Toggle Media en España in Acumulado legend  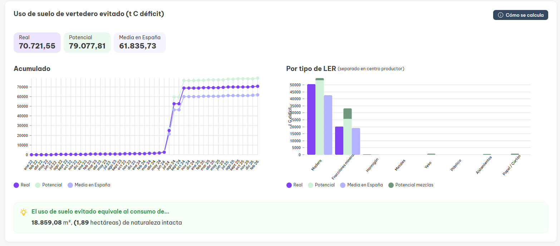88,185
